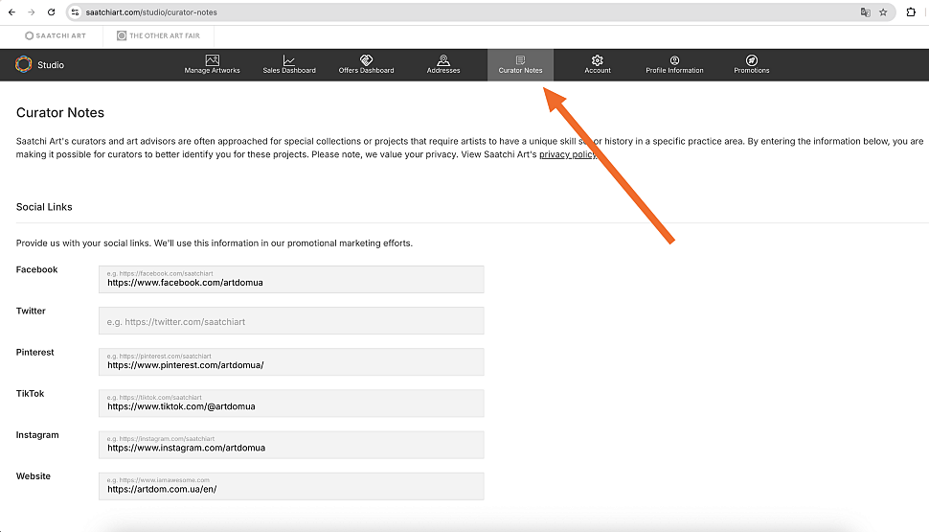Click the Social Links section heading
The image size is (929, 532).
pos(44,207)
